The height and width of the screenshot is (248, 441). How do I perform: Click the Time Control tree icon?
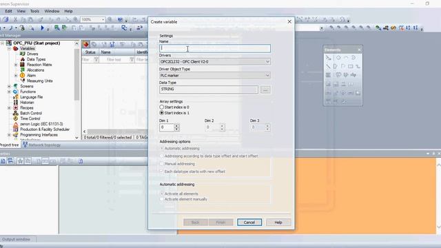coord(16,118)
